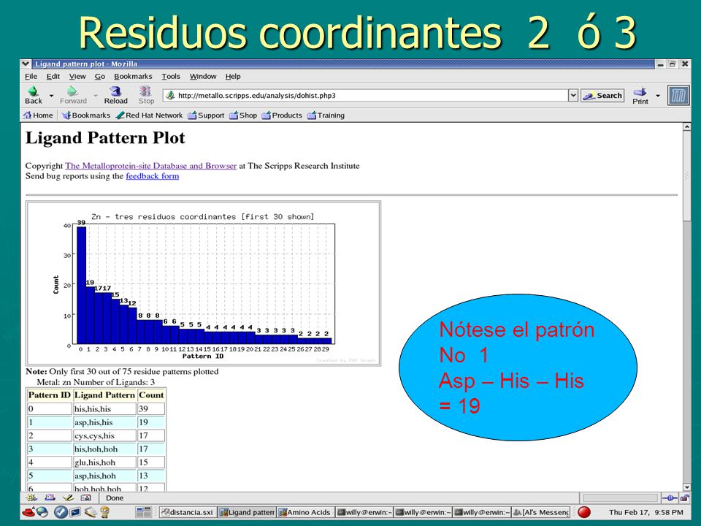The width and height of the screenshot is (701, 526).
Task: Switch to distancia.sxi taskbar window
Action: point(188,512)
